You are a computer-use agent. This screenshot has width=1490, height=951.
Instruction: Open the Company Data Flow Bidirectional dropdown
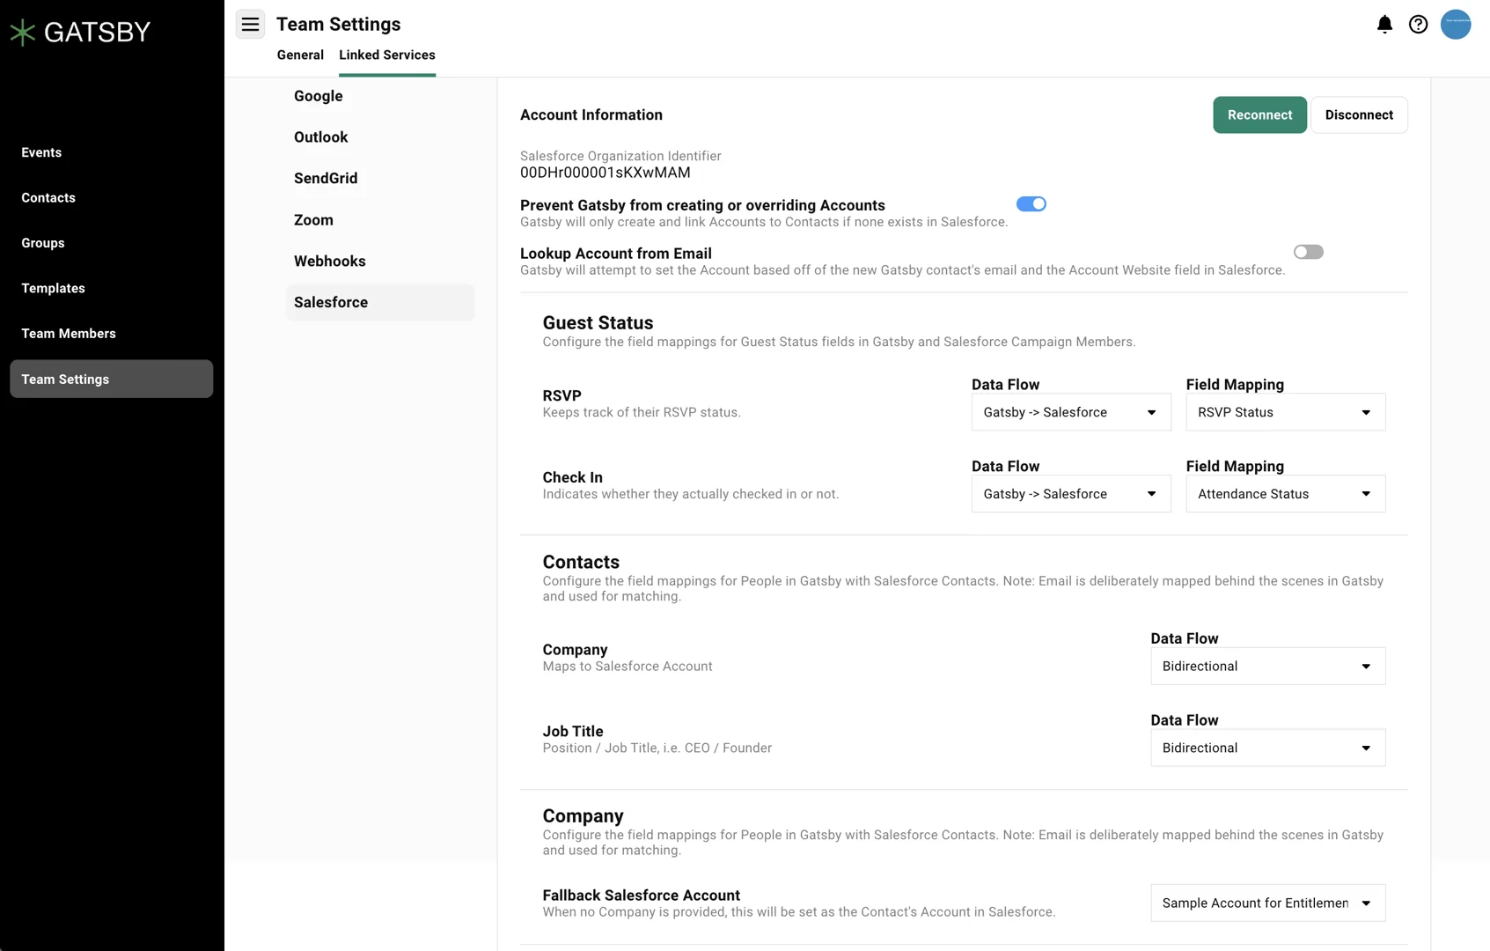pyautogui.click(x=1266, y=667)
